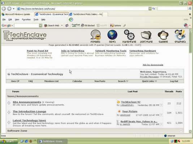Go to last post arrow for Rediff thread
This screenshot has width=193, height=144.
pyautogui.click(x=161, y=124)
